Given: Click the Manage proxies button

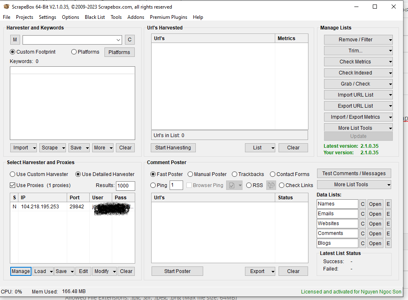Looking at the screenshot, I should [21, 271].
